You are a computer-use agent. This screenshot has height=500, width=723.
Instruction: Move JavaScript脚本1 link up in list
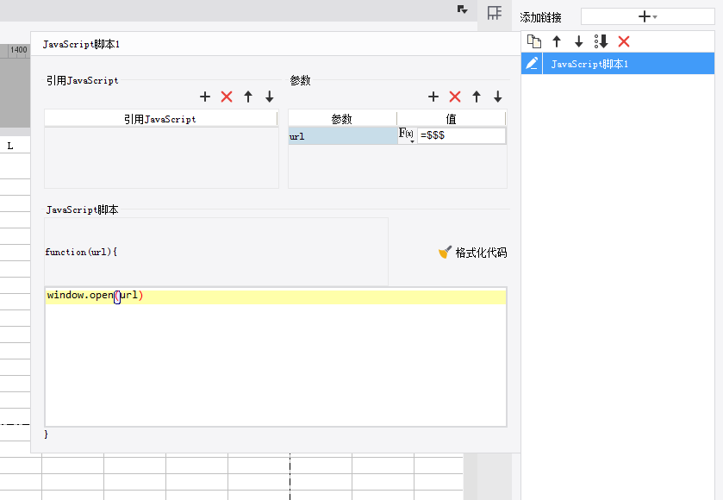pyautogui.click(x=557, y=41)
